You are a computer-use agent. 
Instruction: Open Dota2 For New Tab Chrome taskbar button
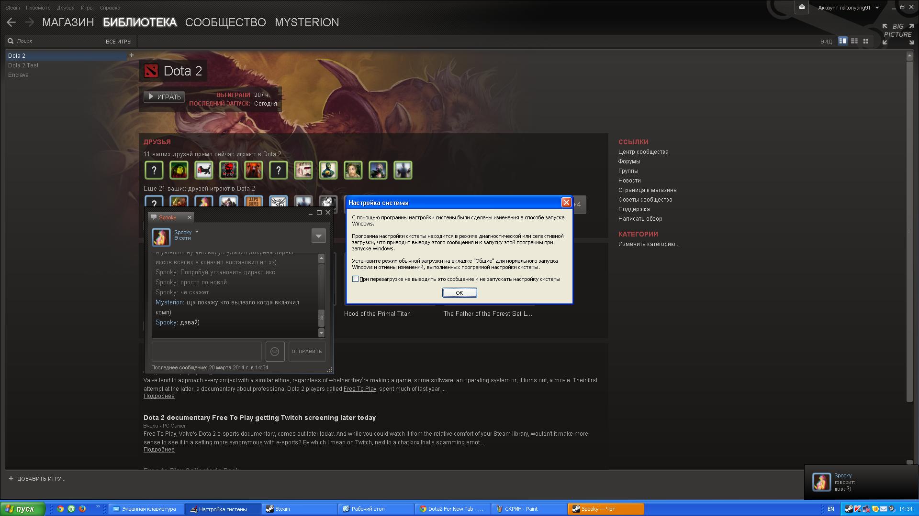(x=452, y=509)
